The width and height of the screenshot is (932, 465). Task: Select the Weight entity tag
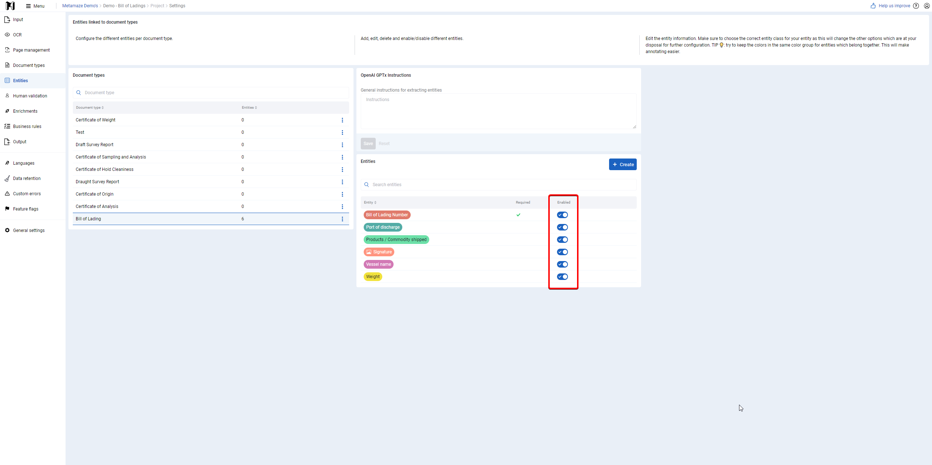(x=373, y=277)
